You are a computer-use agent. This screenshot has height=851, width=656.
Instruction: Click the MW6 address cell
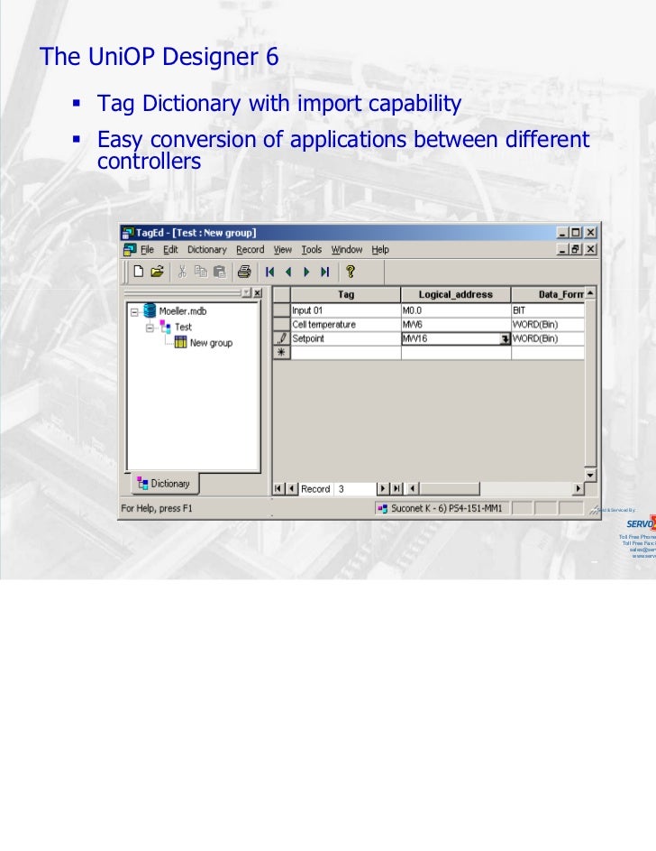(x=456, y=325)
